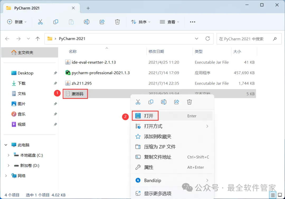
Task: Open the Bandizip submenu
Action: (x=172, y=181)
